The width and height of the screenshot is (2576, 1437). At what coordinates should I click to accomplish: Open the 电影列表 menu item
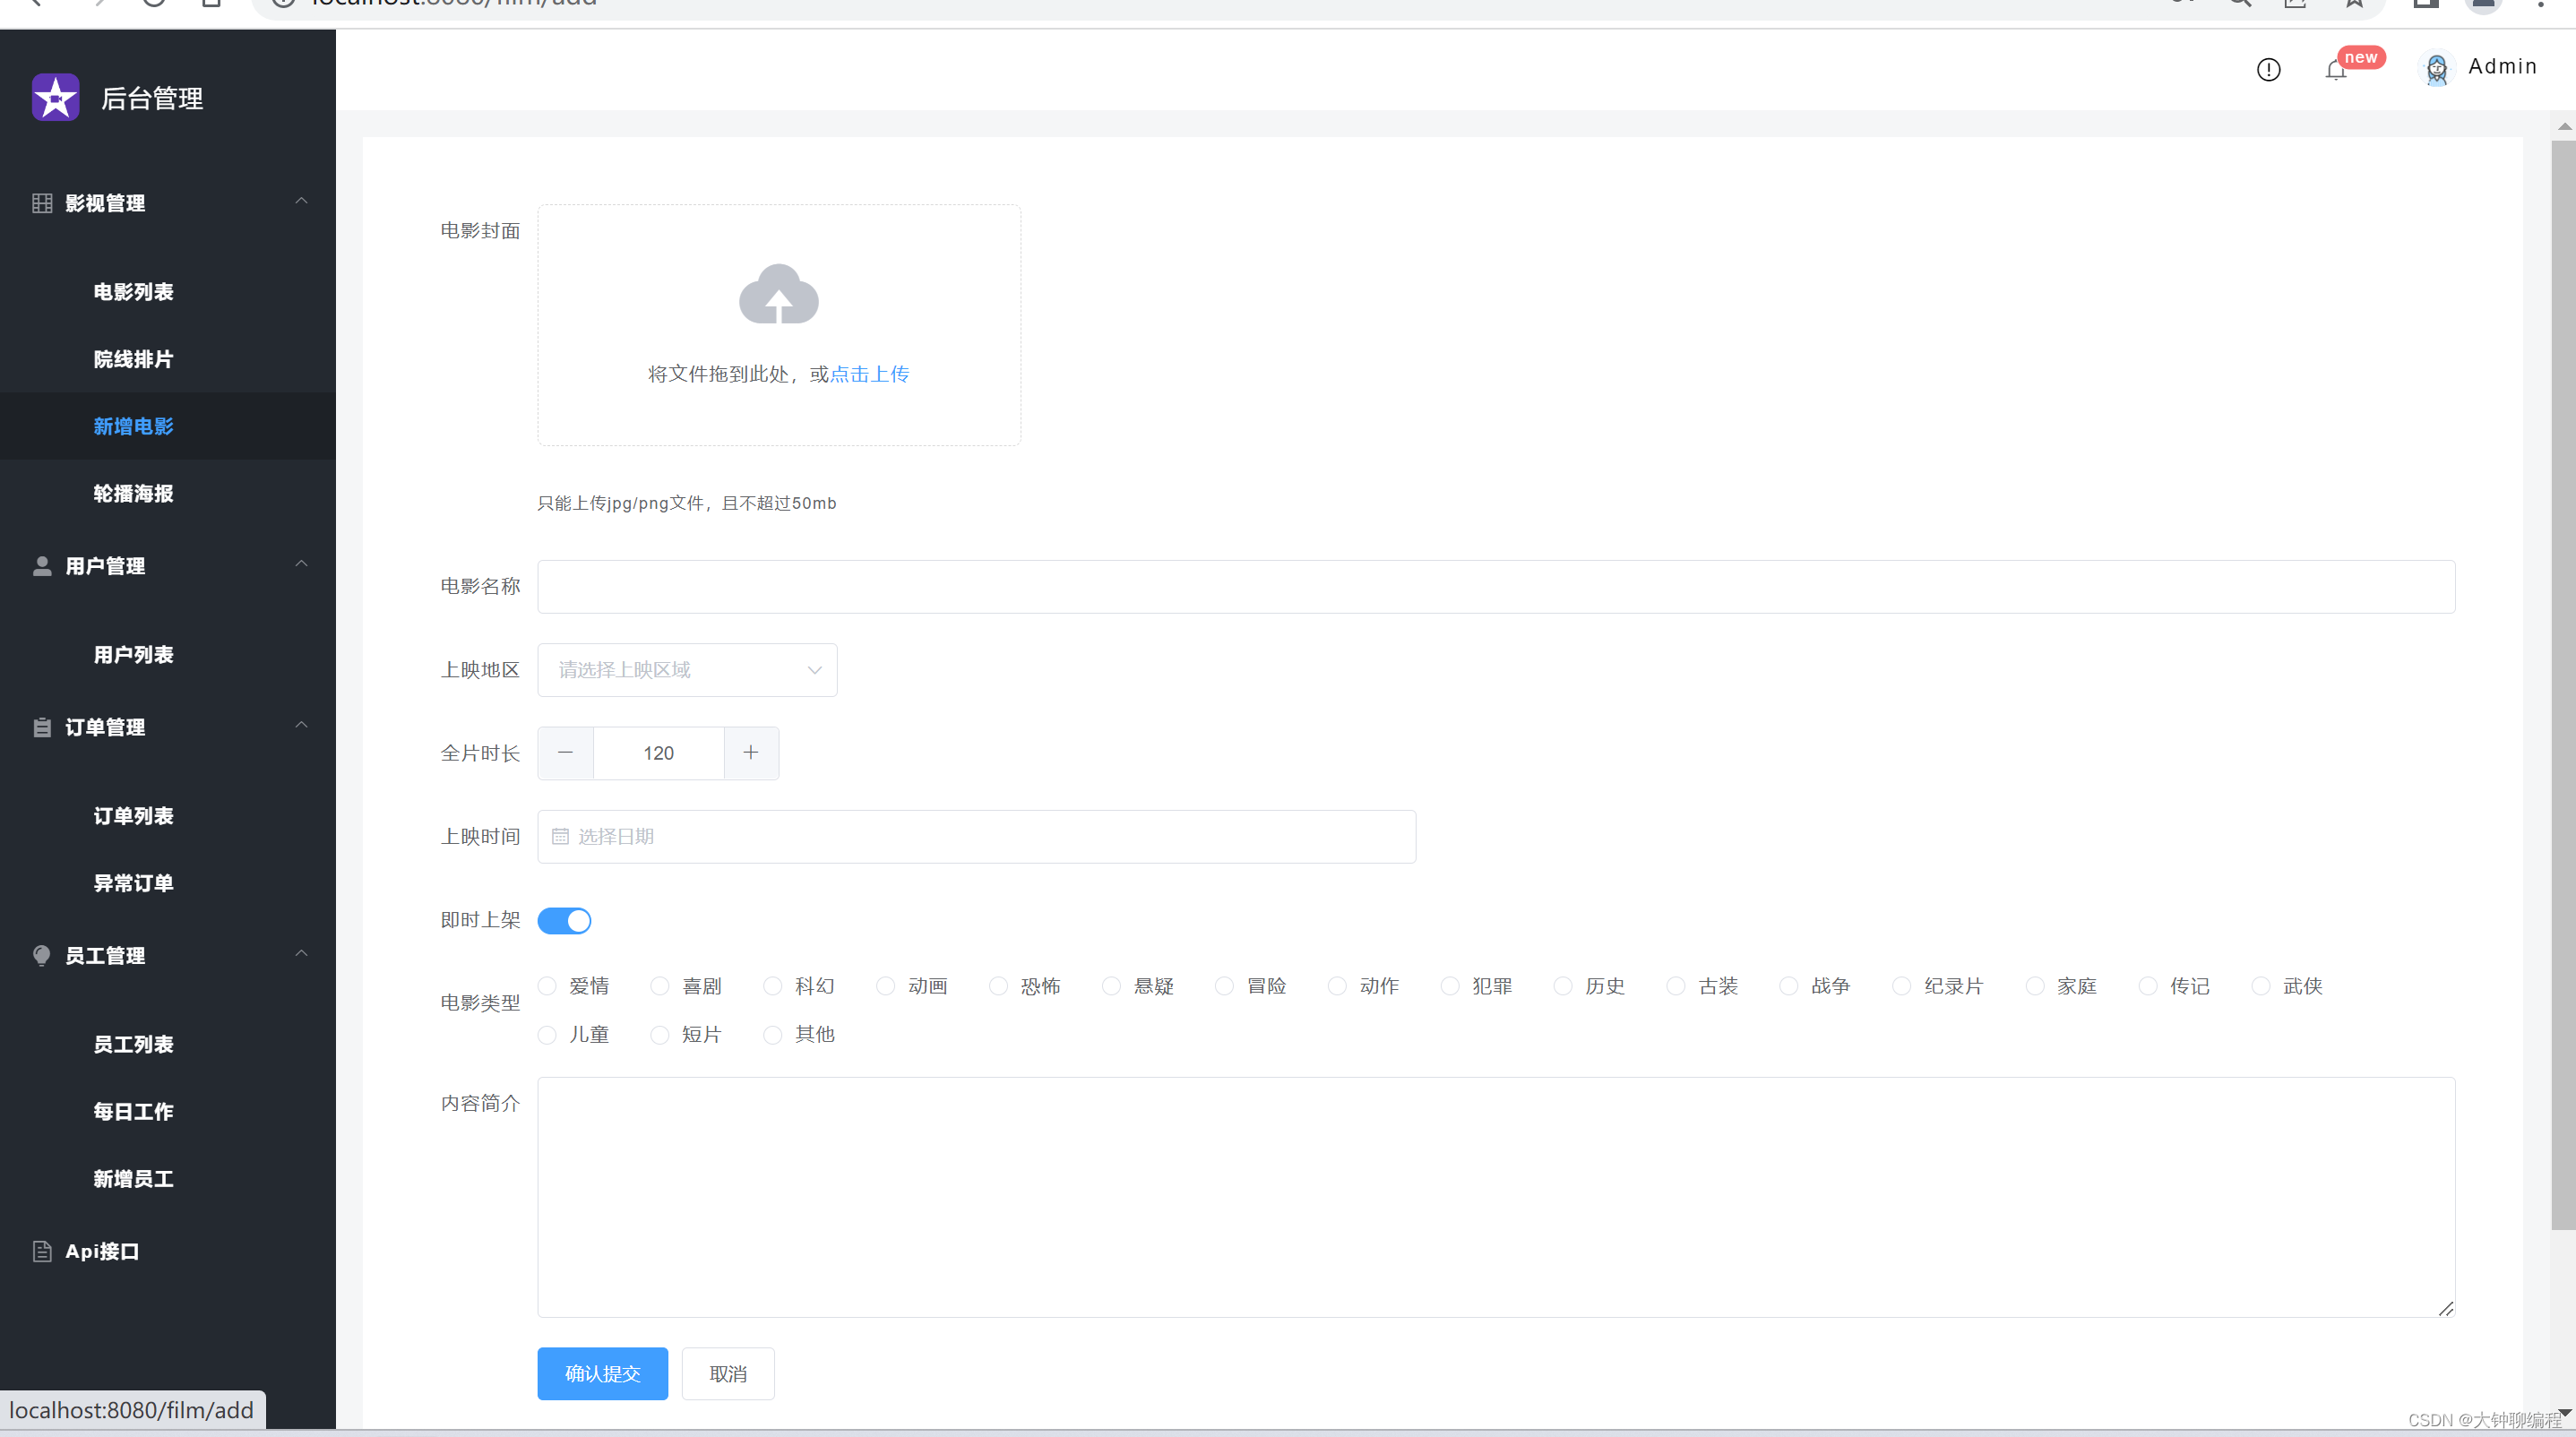[133, 292]
